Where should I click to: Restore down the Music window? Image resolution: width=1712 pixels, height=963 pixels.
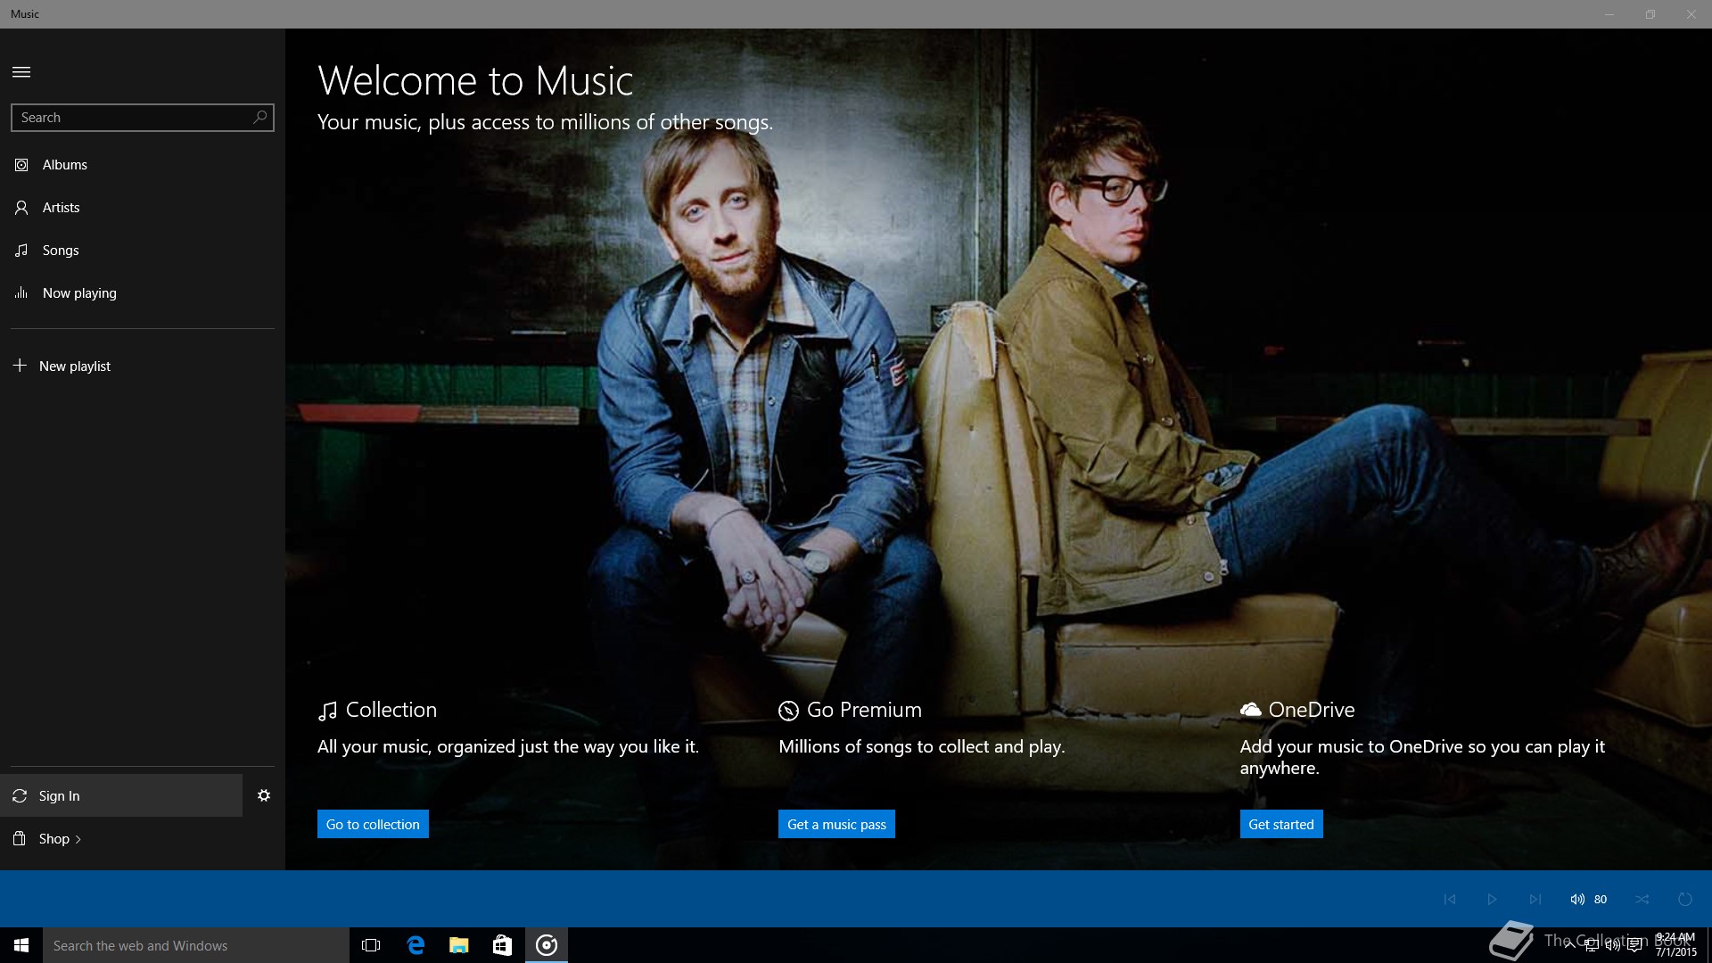click(x=1650, y=14)
